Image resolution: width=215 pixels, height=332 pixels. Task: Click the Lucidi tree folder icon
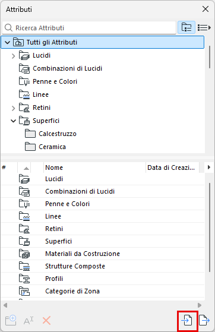(24, 55)
